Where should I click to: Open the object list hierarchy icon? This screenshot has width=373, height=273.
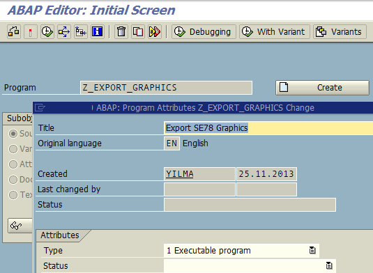(x=81, y=31)
